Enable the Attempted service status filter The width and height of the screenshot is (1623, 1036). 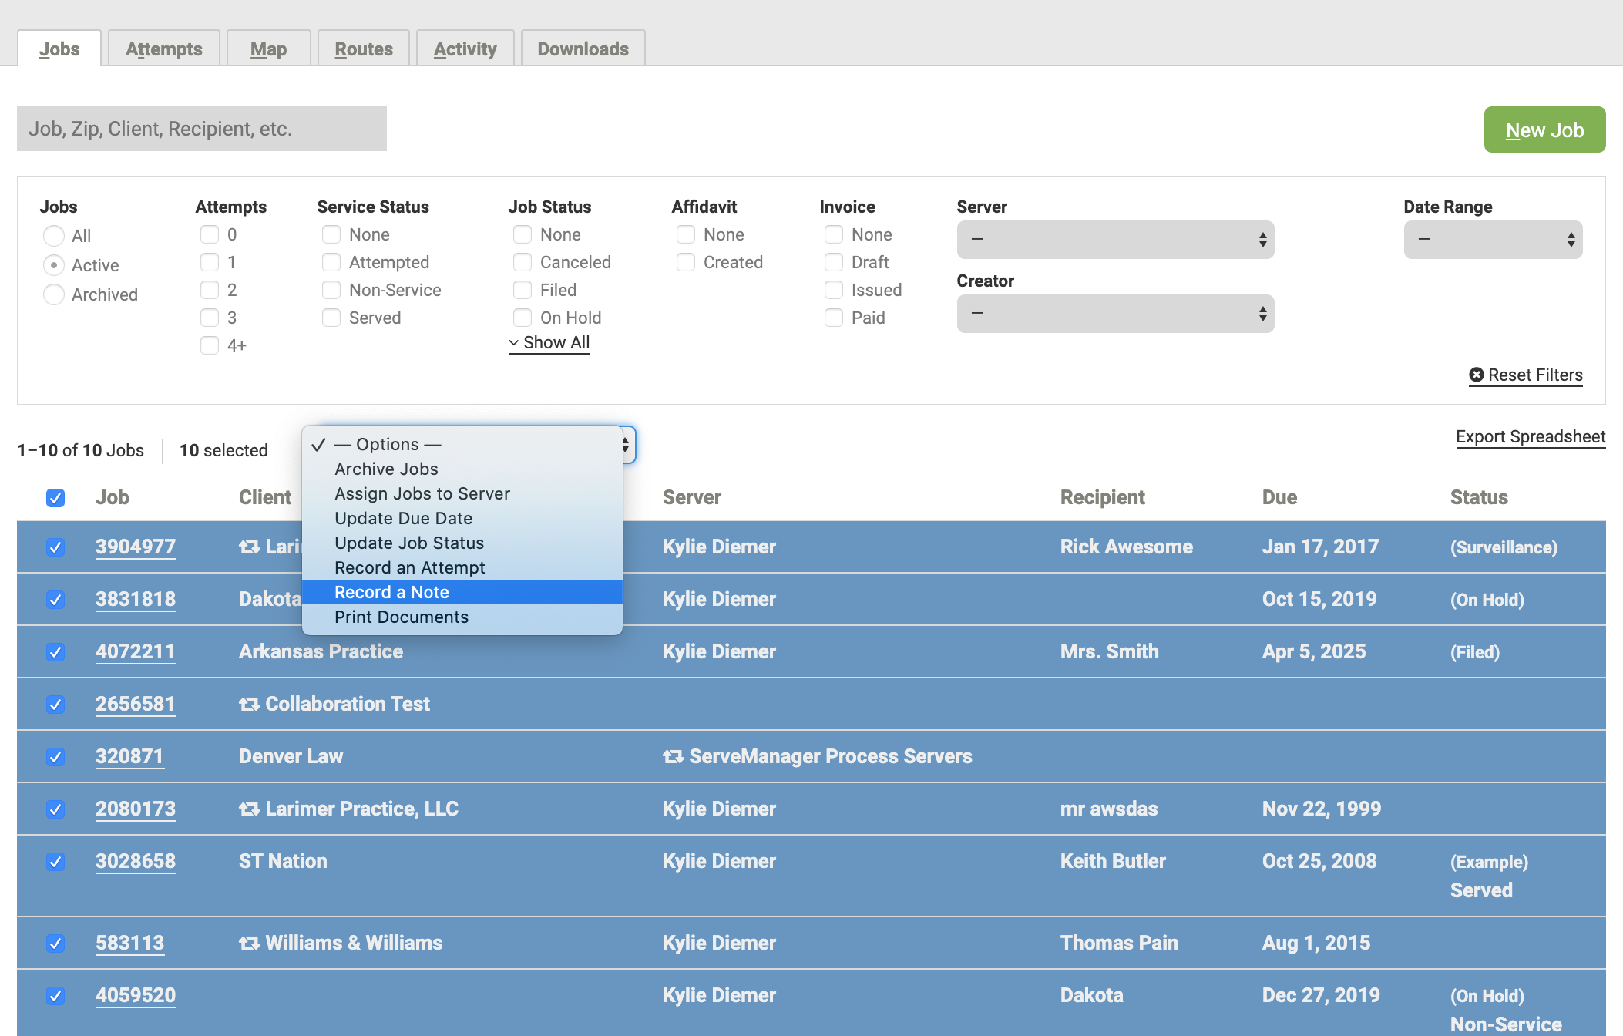331,262
